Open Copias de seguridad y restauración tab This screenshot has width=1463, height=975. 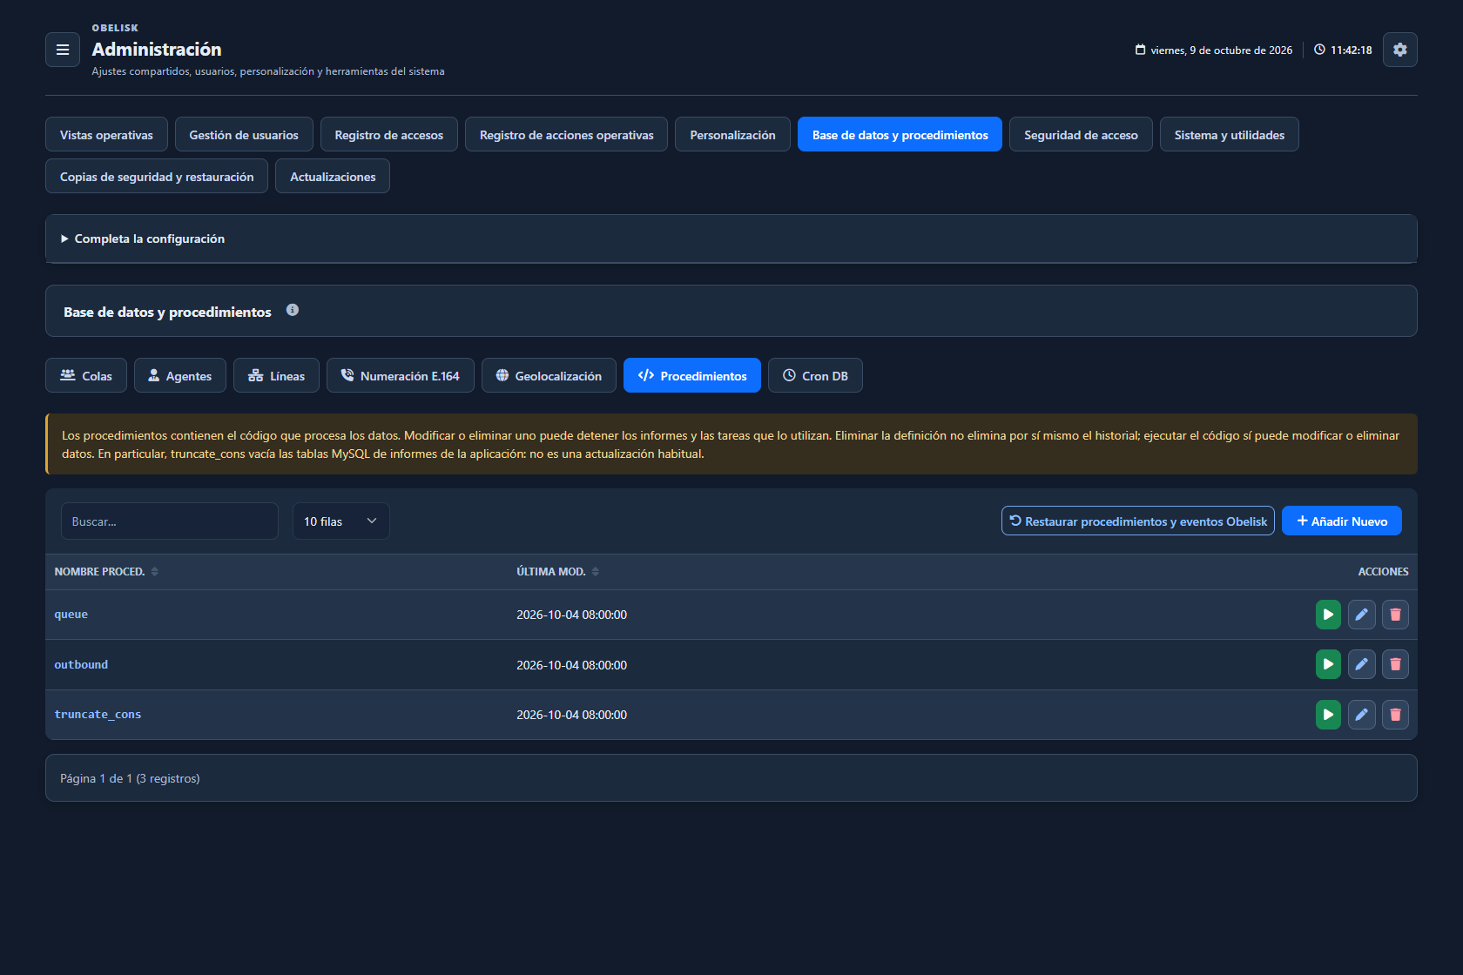coord(157,177)
